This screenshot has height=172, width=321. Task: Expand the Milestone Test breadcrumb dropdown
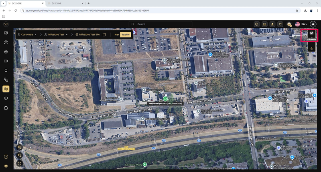(56, 35)
